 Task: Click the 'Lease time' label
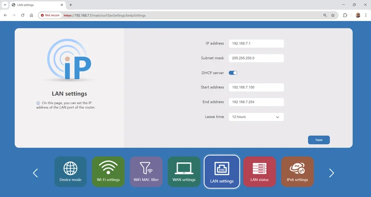coord(214,117)
